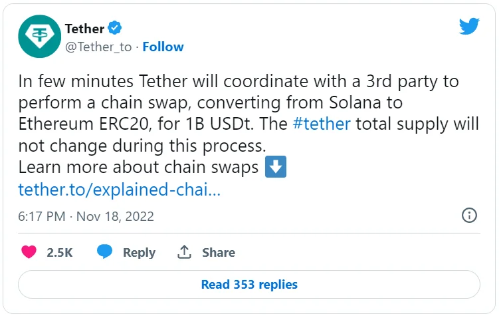Click the Reply text label

click(x=139, y=252)
